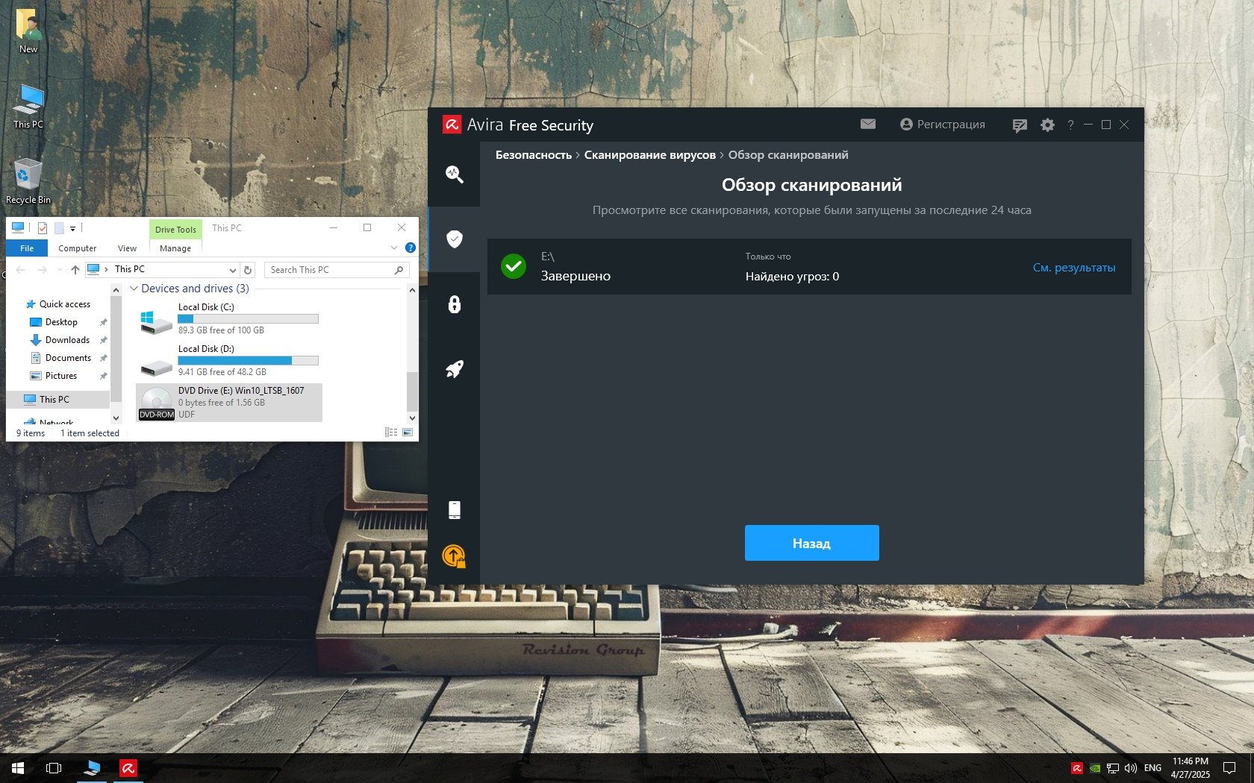Click the green completed checkmark for E:\ scan
This screenshot has width=1254, height=783.
point(514,266)
